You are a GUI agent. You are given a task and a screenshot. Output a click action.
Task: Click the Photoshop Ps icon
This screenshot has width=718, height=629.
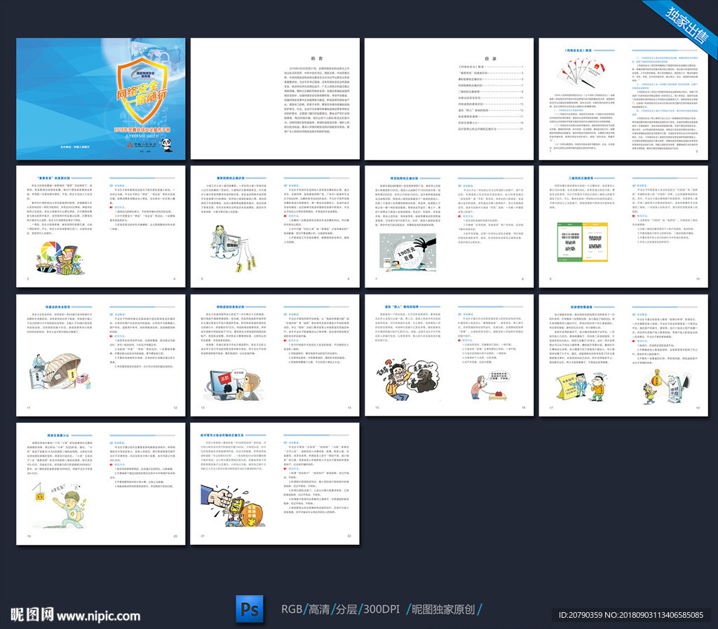coord(250,609)
